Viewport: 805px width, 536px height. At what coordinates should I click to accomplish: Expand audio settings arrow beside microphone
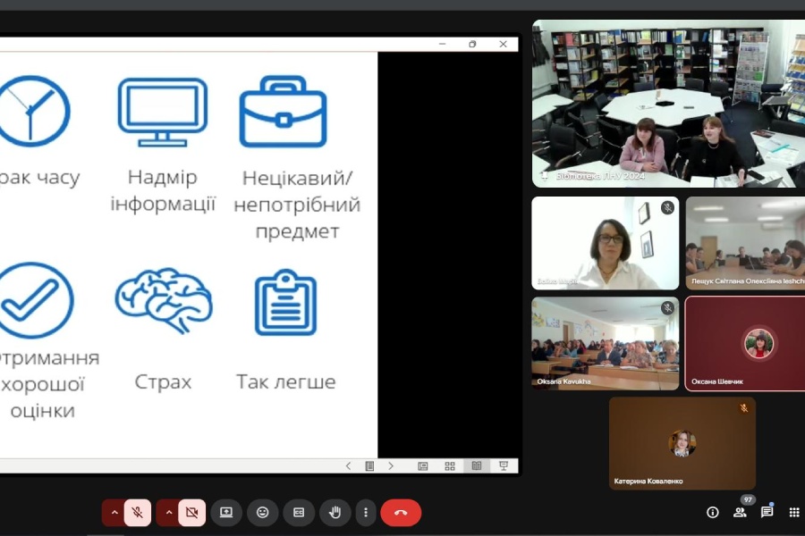click(x=114, y=512)
